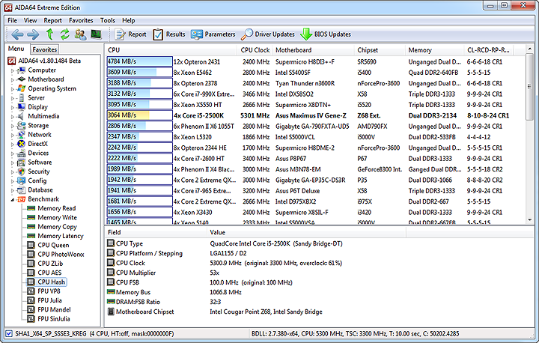Select the Security shield icon
Viewport: 539px width, 343px height.
(21, 171)
